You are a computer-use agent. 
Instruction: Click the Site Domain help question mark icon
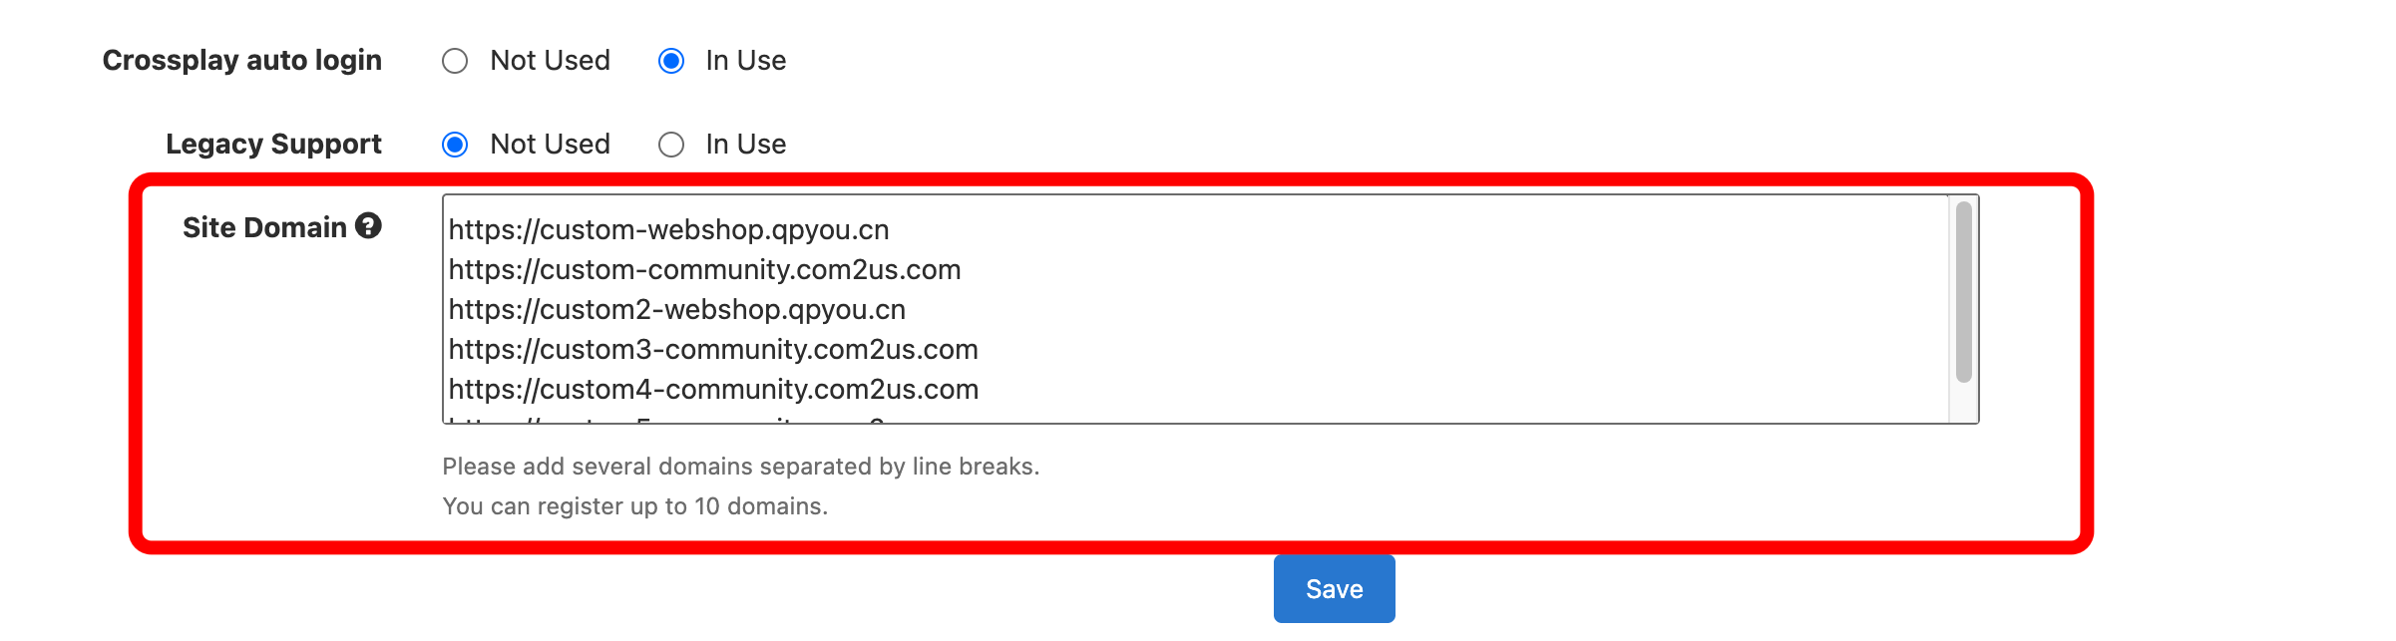point(368,226)
